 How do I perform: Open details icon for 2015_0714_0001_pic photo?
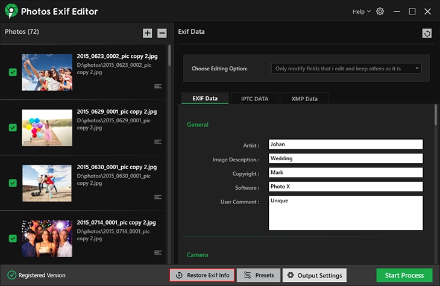tap(158, 252)
